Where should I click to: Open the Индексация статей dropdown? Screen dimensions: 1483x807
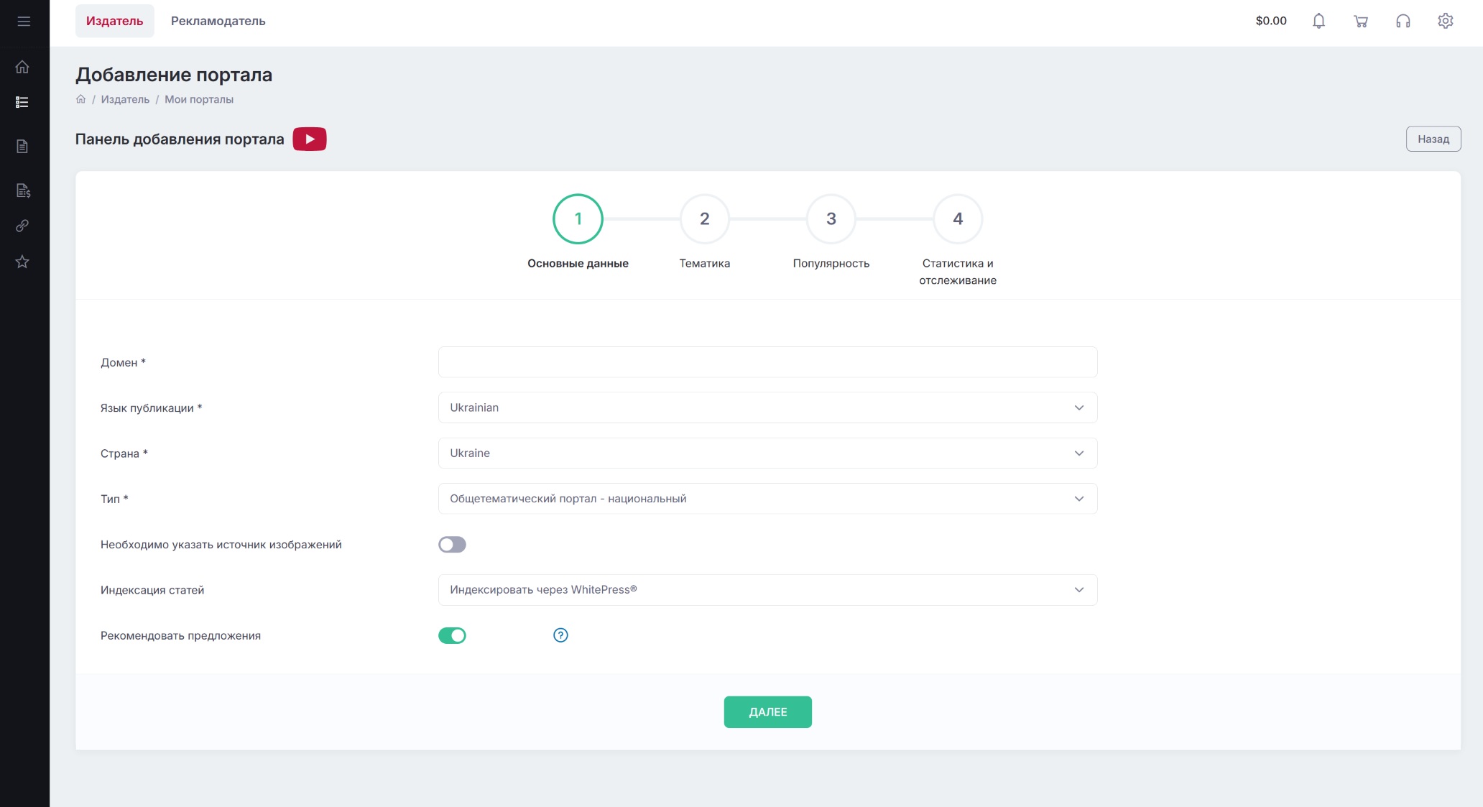point(767,590)
